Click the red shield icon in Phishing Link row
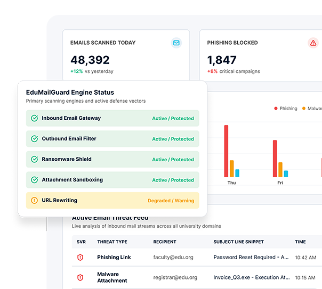Screen dimensions: 322x289 (80, 257)
